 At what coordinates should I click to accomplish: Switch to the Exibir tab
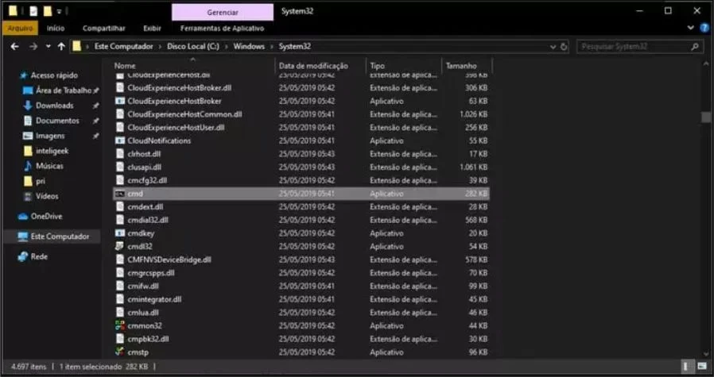click(x=152, y=29)
